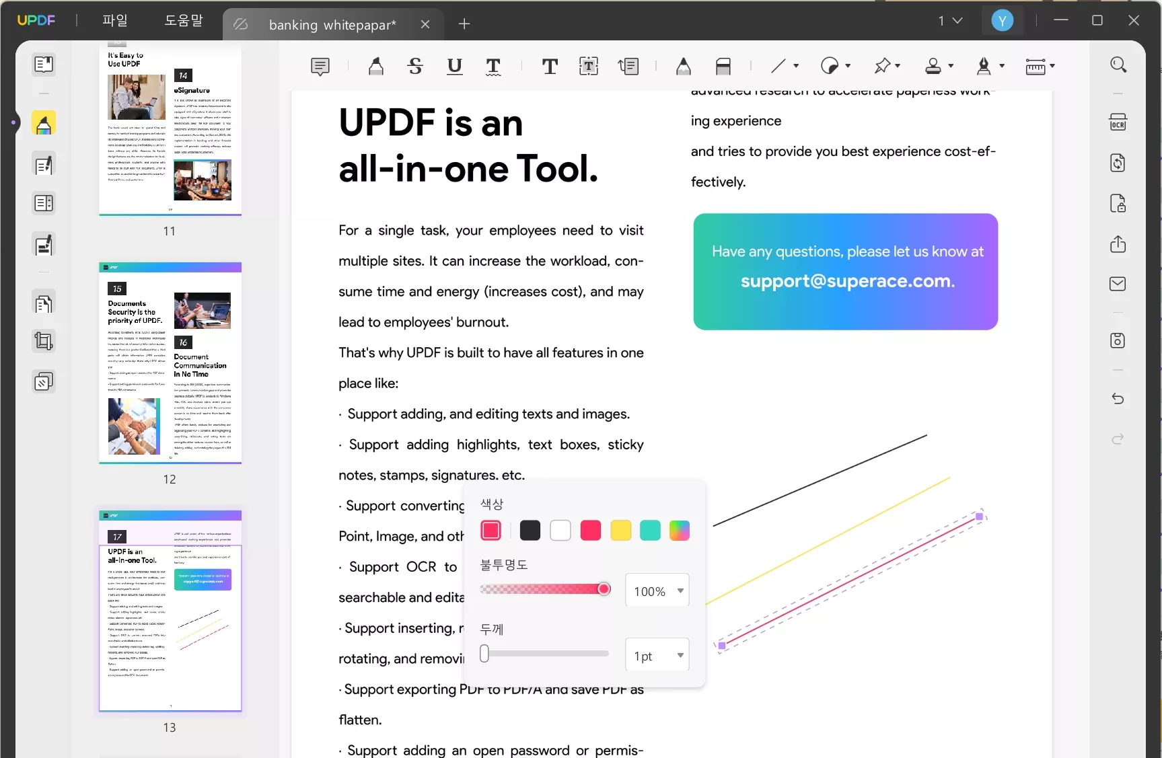This screenshot has height=758, width=1162.
Task: Open the Convert PDF export tool
Action: [x=1118, y=163]
